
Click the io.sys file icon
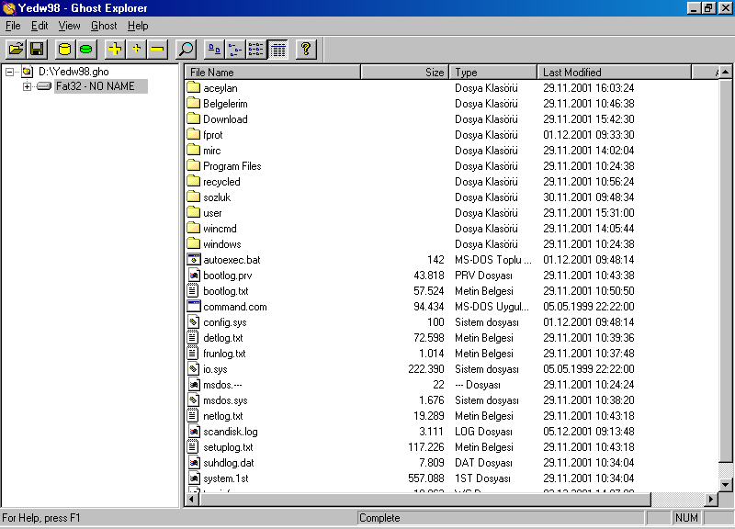click(193, 369)
